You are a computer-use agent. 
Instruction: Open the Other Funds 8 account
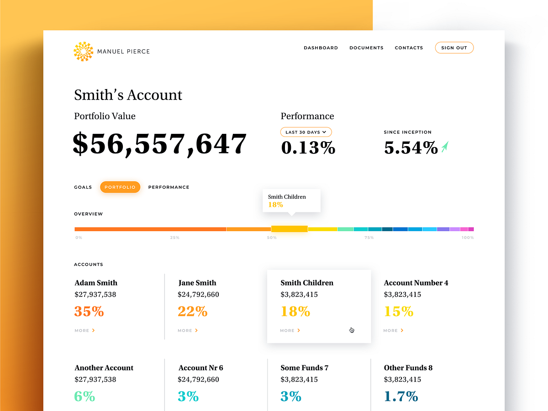(408, 368)
